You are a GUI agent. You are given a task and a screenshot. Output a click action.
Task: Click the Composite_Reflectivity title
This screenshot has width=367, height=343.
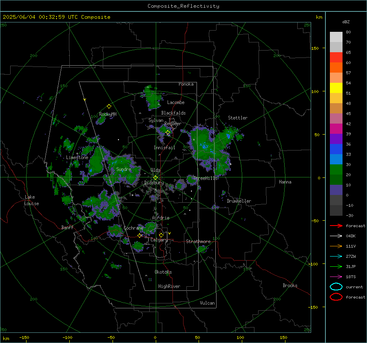click(183, 6)
